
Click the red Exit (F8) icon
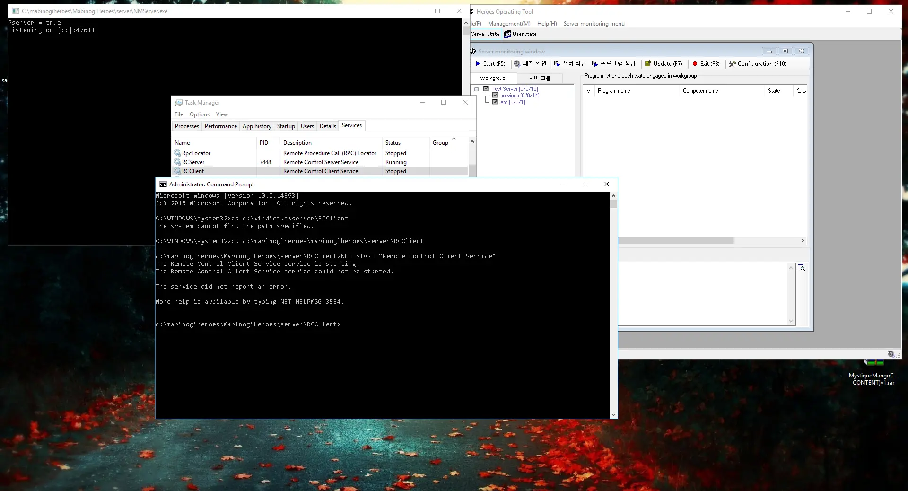[695, 64]
